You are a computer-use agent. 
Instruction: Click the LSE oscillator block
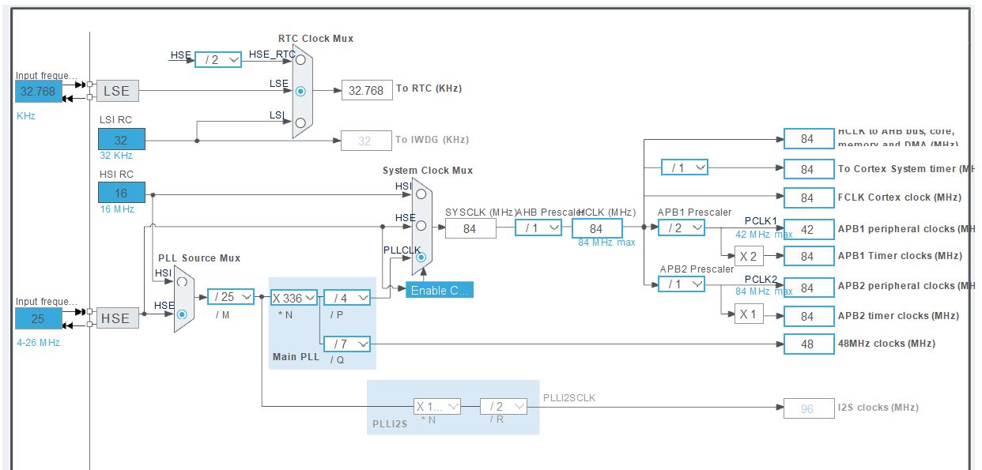click(117, 92)
